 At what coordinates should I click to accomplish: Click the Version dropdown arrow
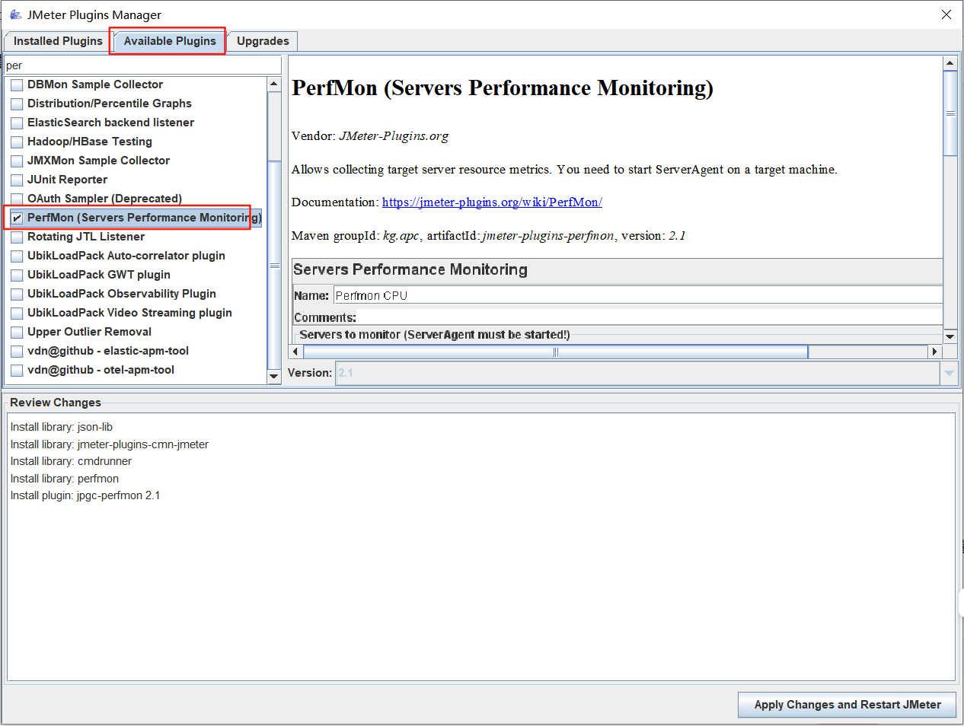coord(949,373)
